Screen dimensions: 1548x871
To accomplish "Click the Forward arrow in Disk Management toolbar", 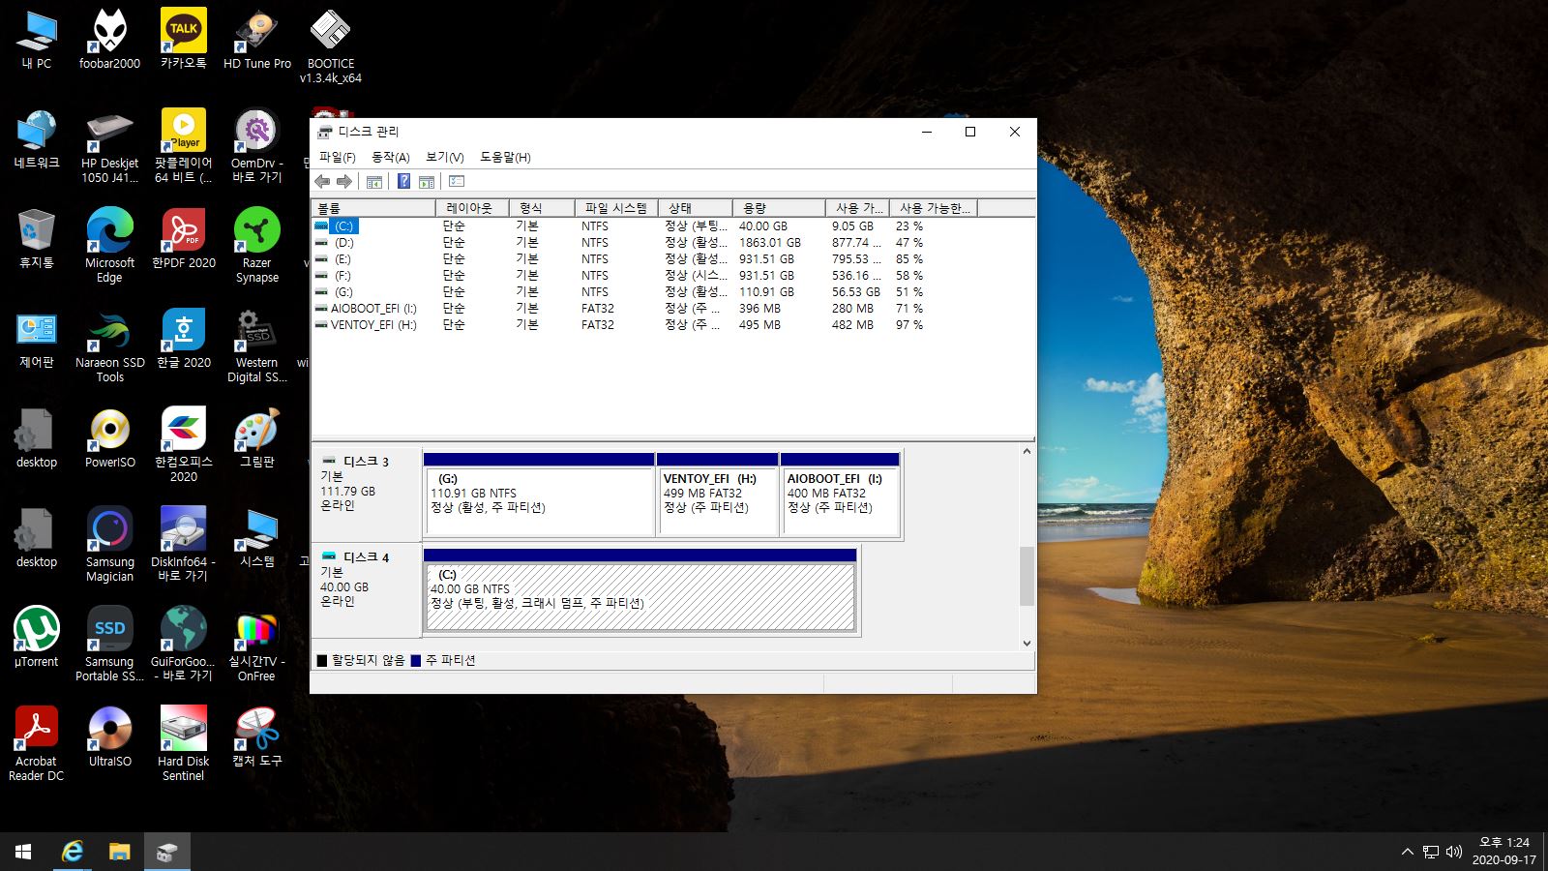I will 343,181.
